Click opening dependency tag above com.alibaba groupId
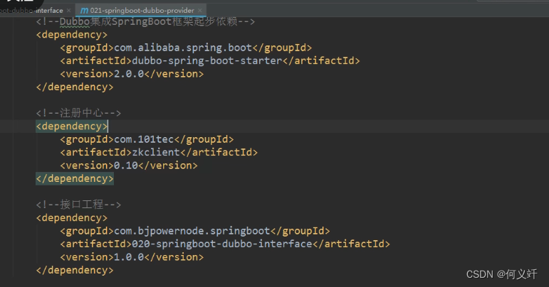Screen dimensions: 549x287 click(72, 35)
